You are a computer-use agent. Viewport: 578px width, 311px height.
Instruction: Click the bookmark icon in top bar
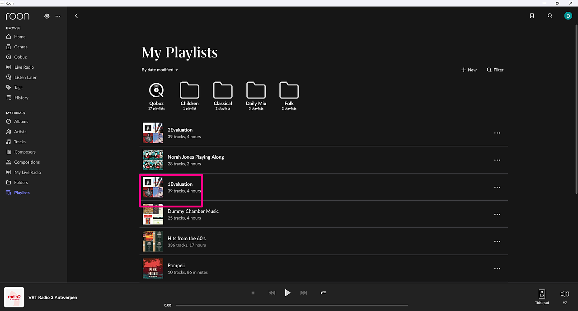[532, 16]
